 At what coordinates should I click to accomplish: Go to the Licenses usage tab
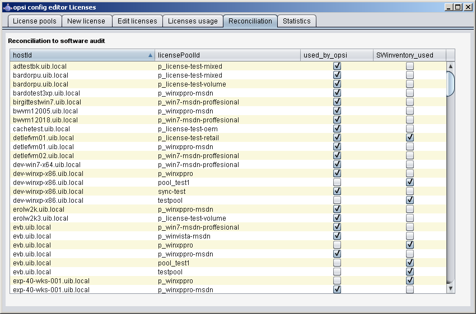(x=193, y=21)
